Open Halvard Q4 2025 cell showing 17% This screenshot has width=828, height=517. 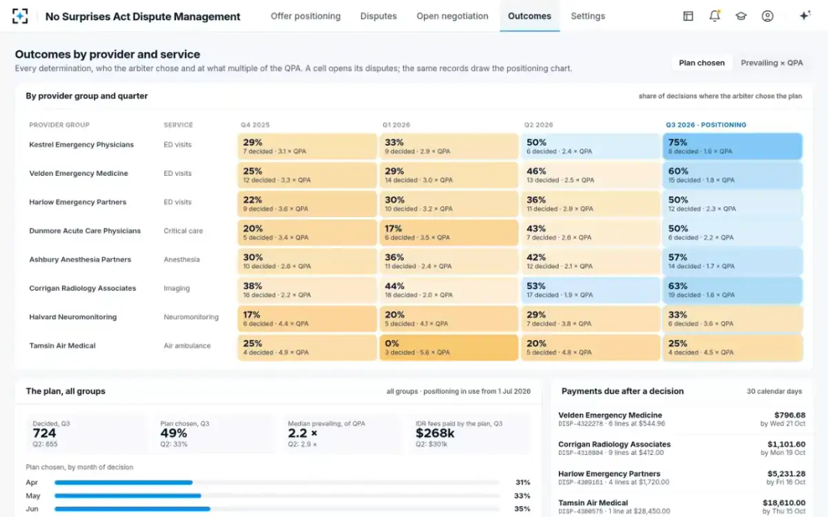[x=307, y=319]
